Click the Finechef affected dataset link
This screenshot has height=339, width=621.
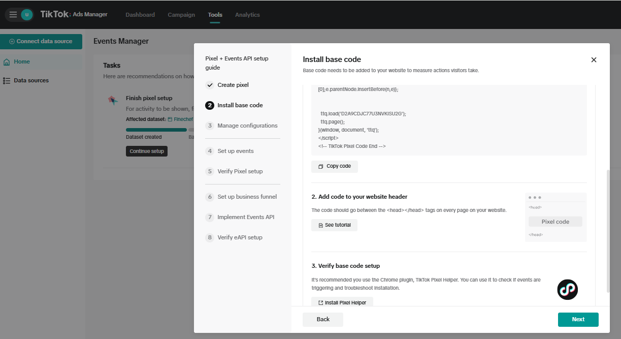click(x=181, y=119)
